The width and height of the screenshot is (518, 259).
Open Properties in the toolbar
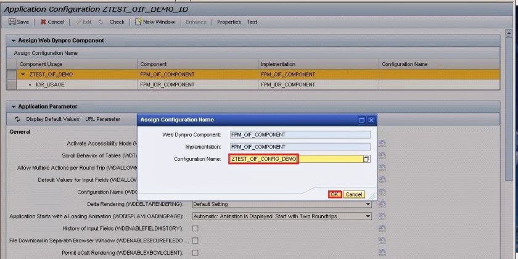[229, 22]
